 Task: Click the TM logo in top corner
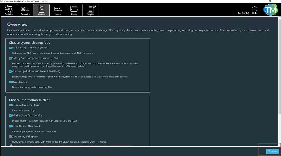271,10
